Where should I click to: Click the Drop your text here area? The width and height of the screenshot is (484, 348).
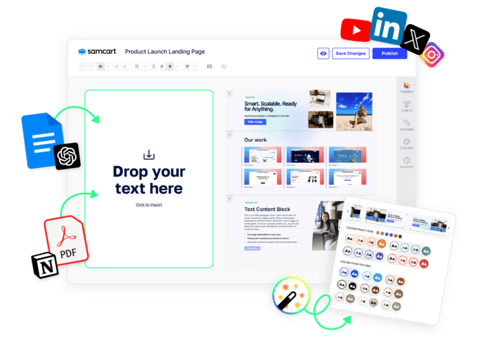point(149,179)
